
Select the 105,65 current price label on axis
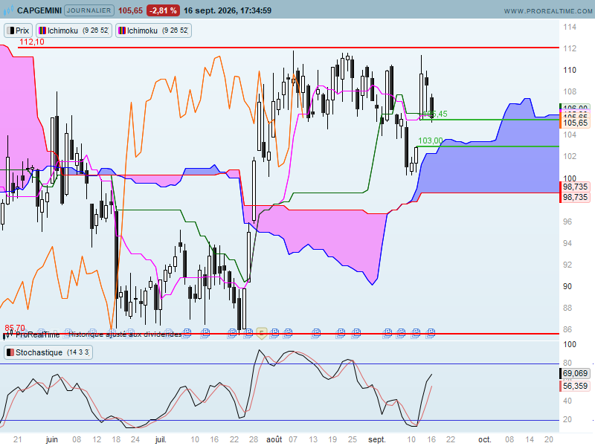(575, 123)
